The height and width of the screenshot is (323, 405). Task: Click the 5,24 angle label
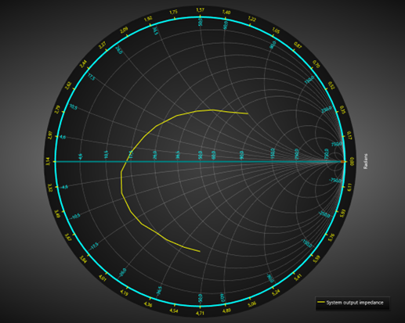coord(276,292)
